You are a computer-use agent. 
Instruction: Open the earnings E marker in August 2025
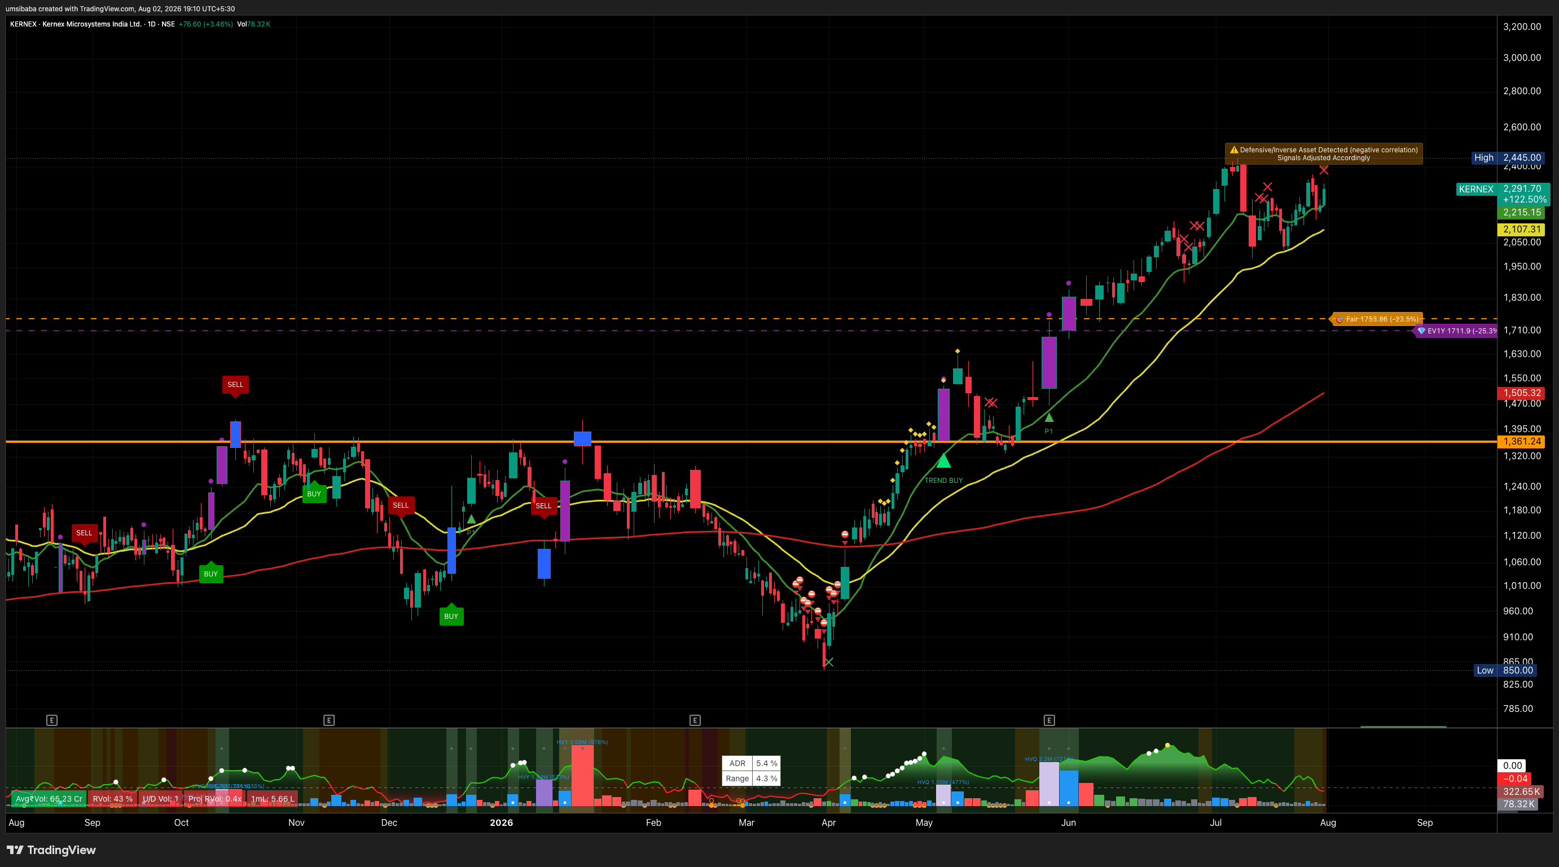(52, 720)
